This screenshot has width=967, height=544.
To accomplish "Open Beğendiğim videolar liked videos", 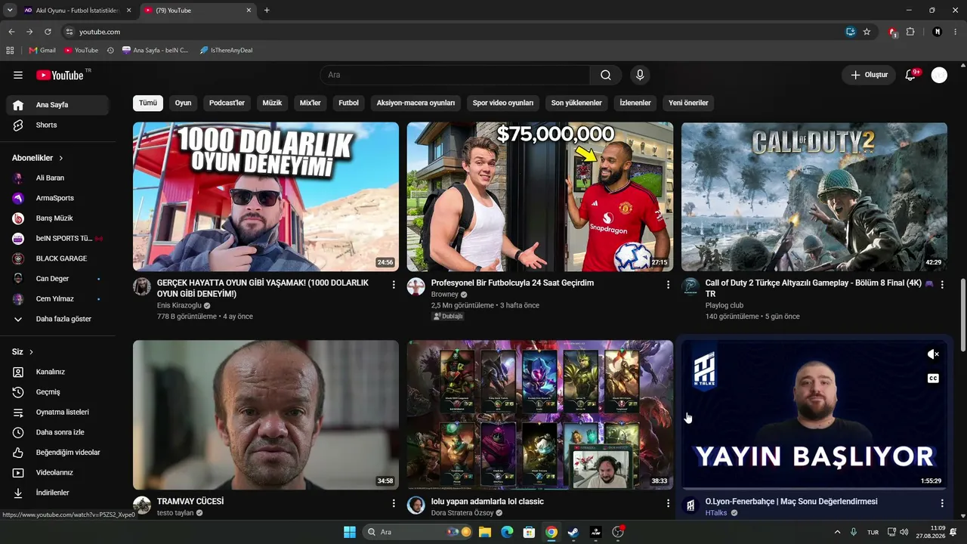I will [x=57, y=453].
